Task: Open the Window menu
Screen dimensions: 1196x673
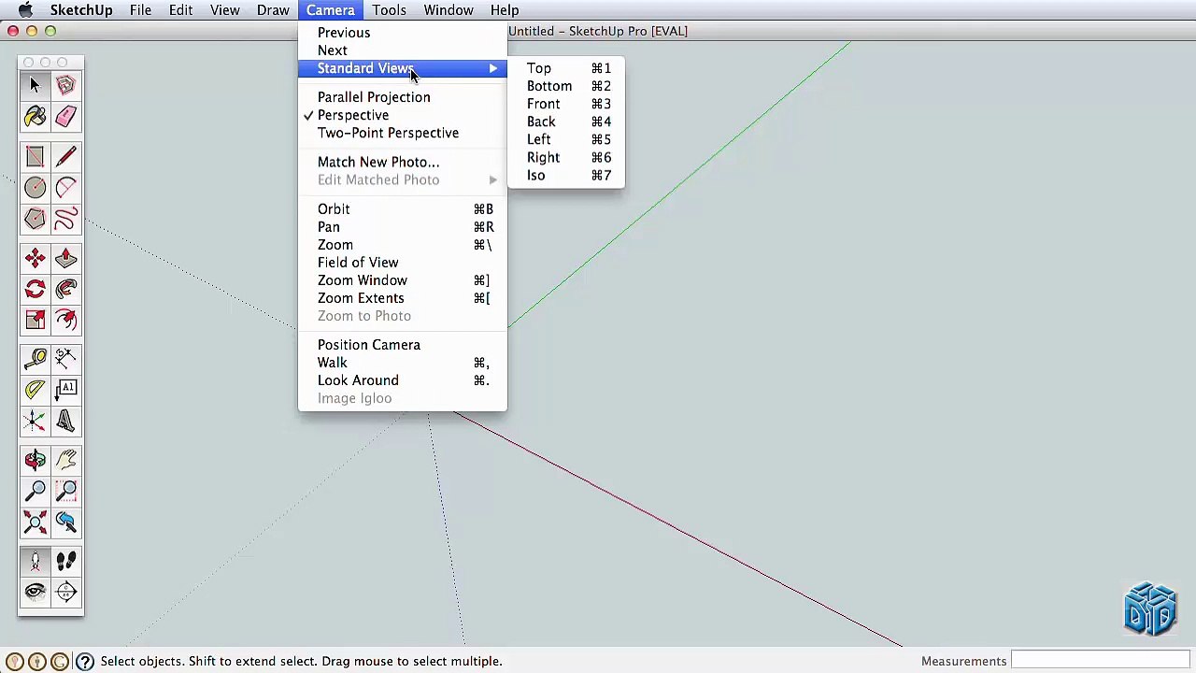Action: pyautogui.click(x=448, y=10)
